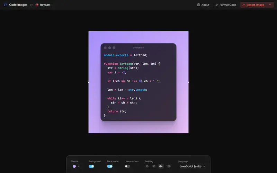Open the About page
This screenshot has height=173, width=277.
click(x=203, y=5)
